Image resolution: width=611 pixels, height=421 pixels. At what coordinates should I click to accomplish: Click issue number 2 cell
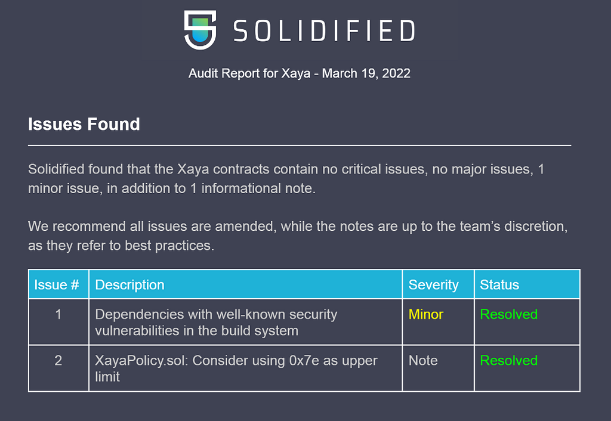point(58,368)
